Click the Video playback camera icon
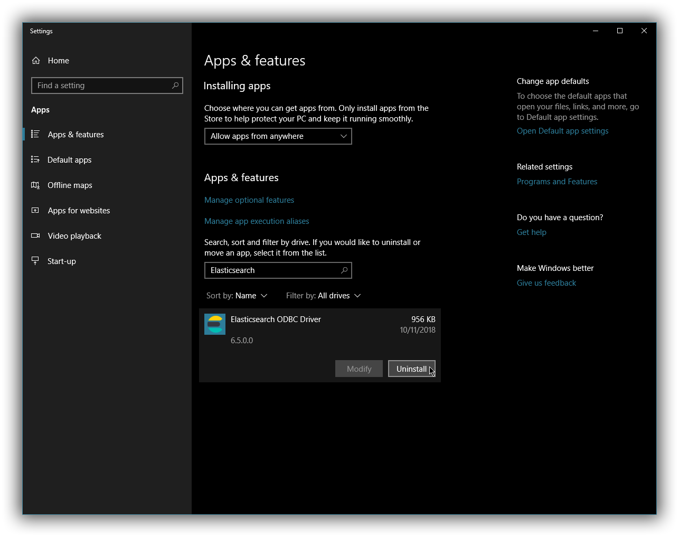Viewport: 679px width, 537px height. [x=35, y=235]
